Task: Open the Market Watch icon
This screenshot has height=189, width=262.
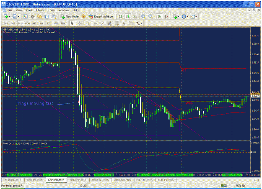Action: 26,16
